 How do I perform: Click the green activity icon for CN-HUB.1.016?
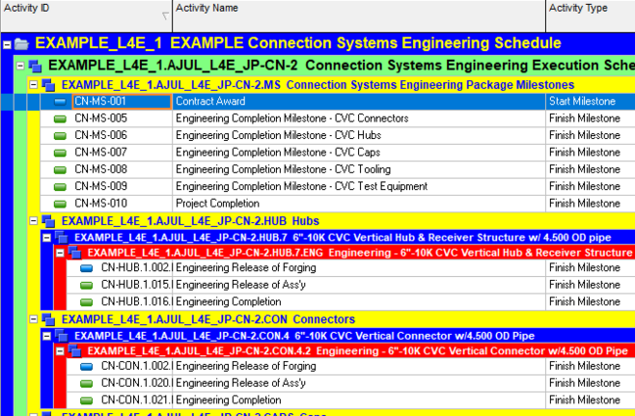click(84, 302)
